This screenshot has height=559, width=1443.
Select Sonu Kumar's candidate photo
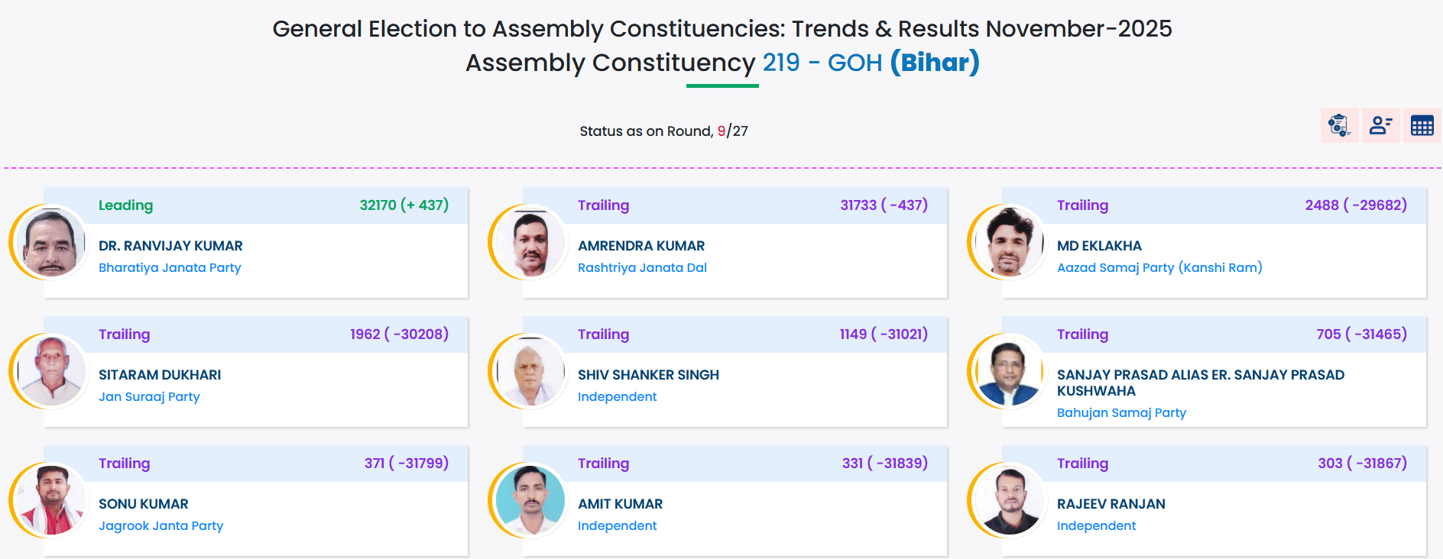click(50, 500)
